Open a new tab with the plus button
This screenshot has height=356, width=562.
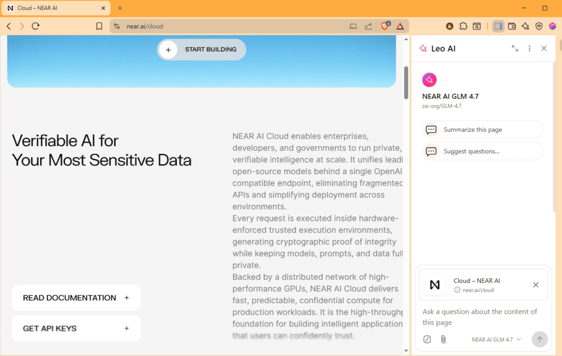120,8
